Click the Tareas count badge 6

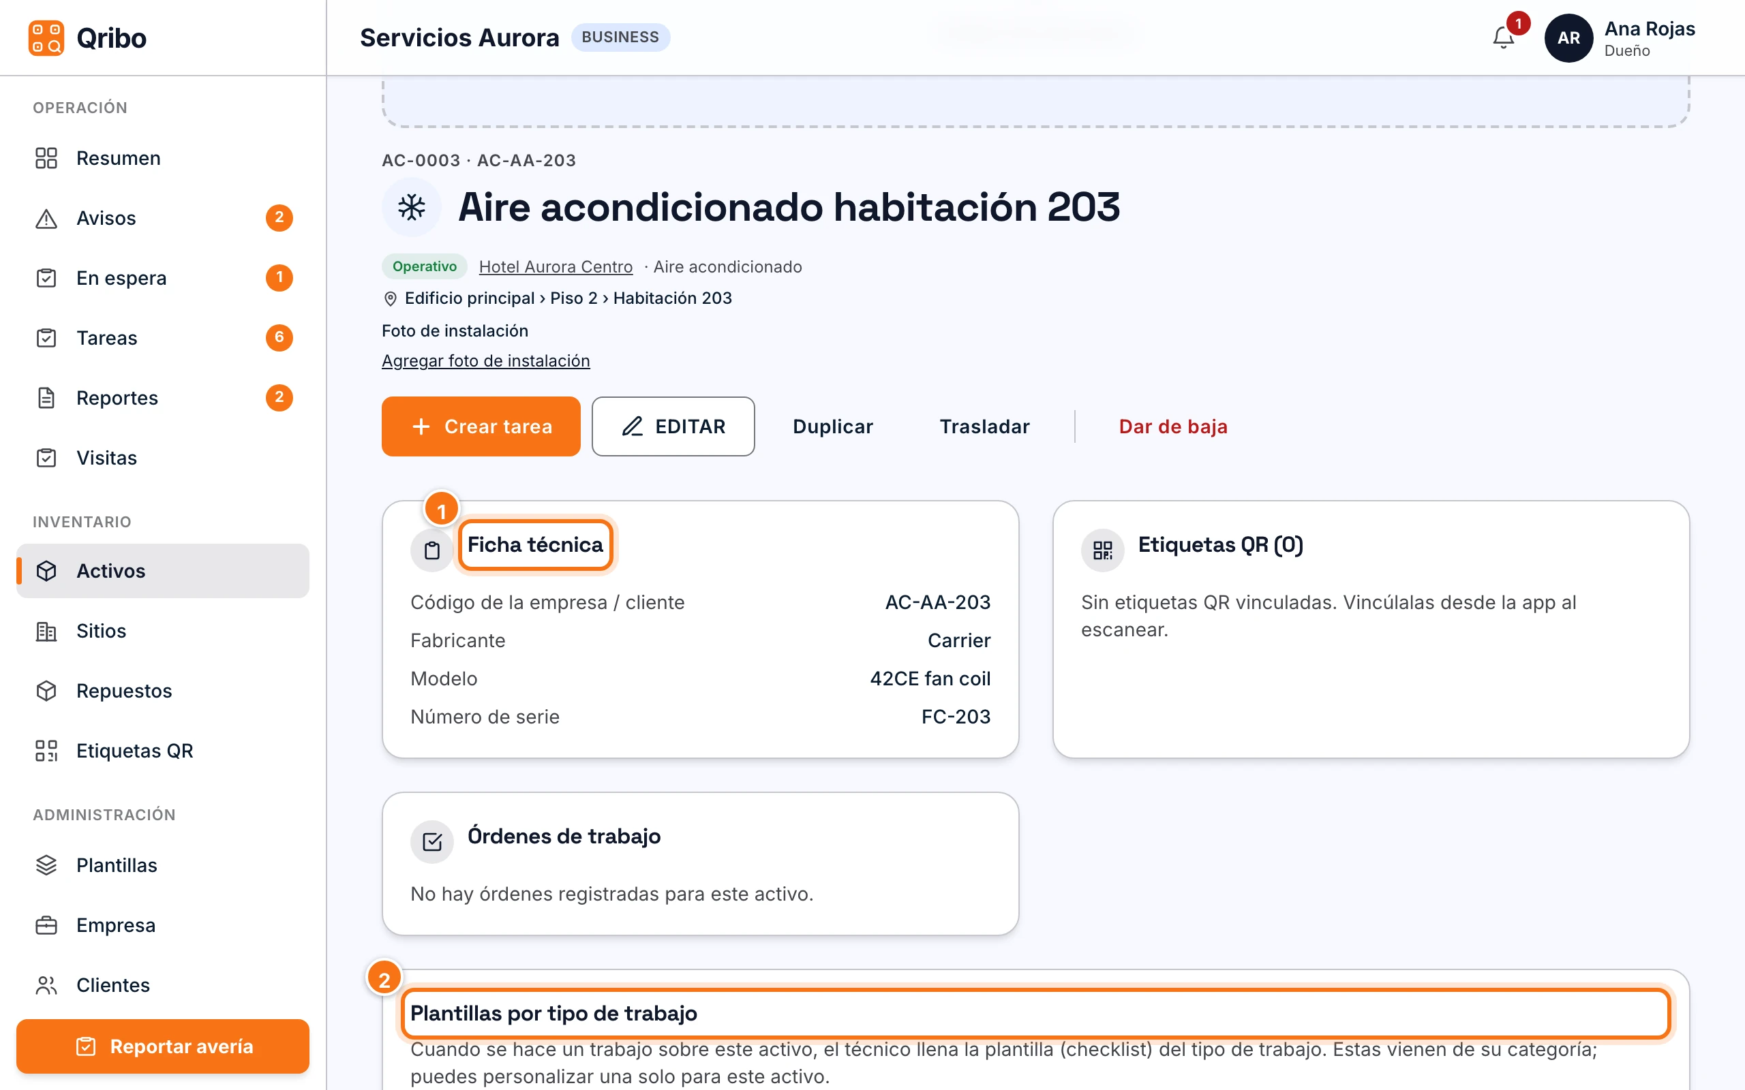(279, 337)
